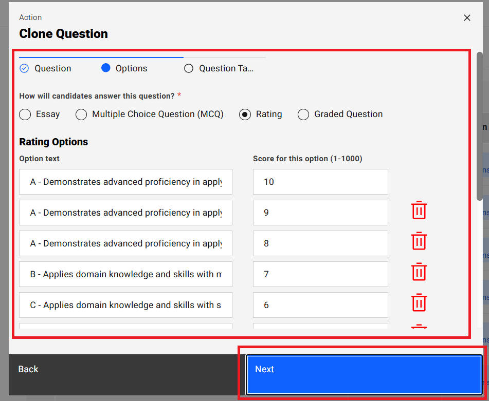Delete the rating option scored 9
489x401 pixels.
click(x=419, y=211)
